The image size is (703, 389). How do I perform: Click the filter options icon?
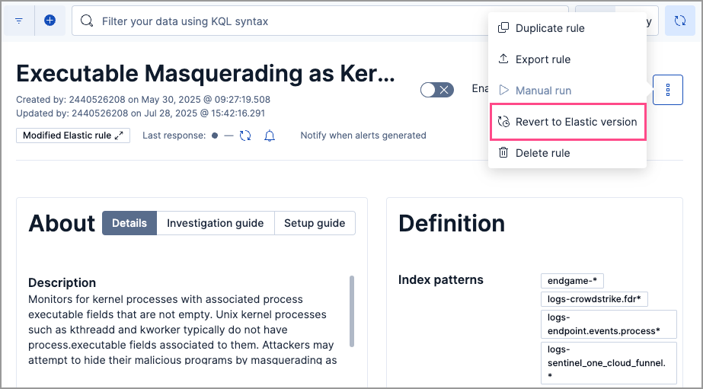[19, 21]
